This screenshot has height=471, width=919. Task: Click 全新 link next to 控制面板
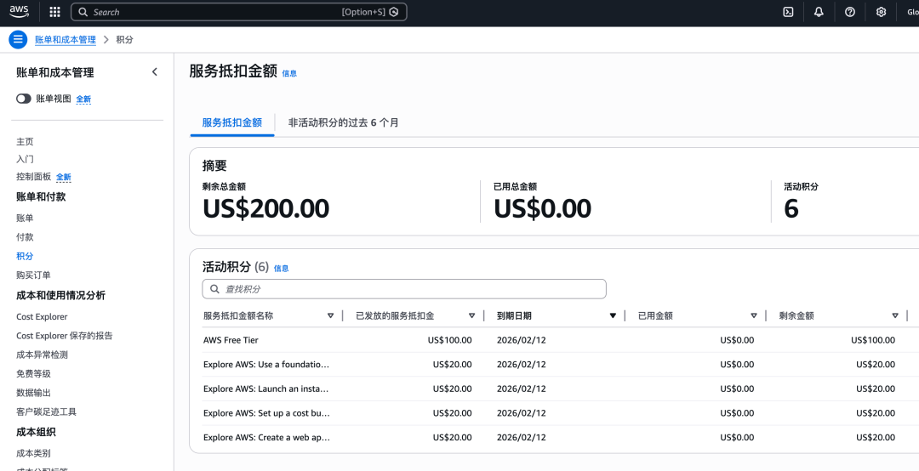(x=64, y=177)
